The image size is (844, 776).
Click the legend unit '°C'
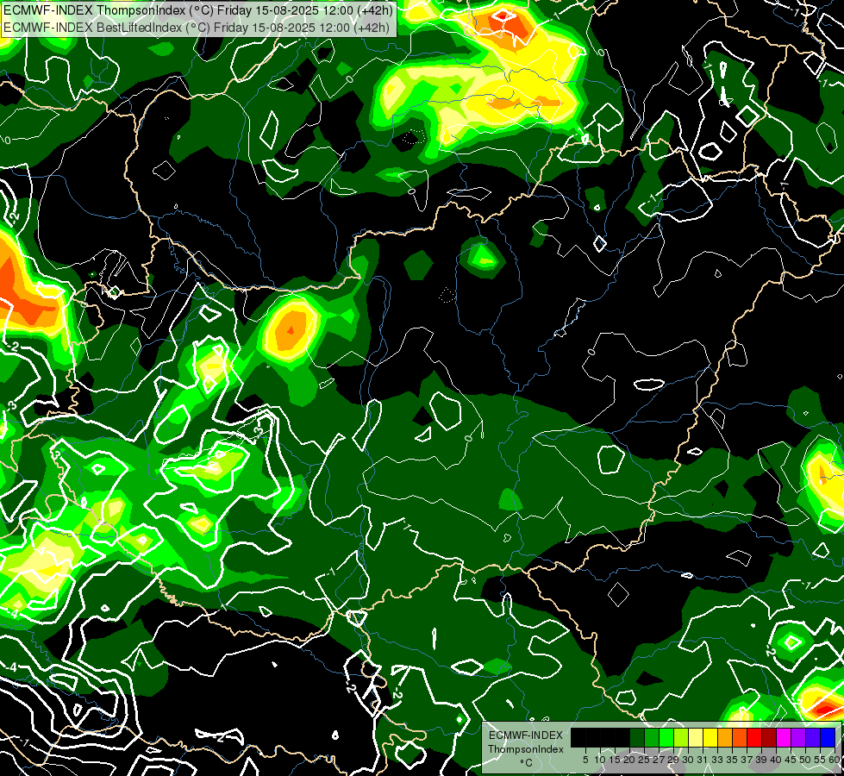(x=527, y=762)
